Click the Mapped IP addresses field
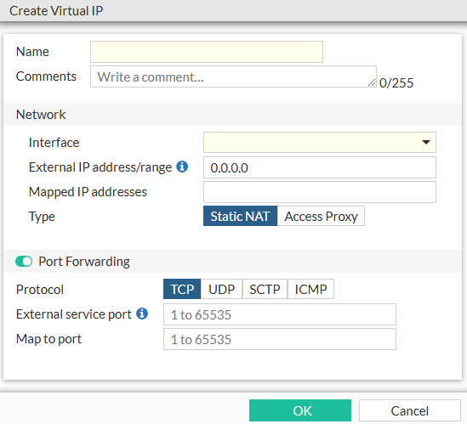 [320, 192]
